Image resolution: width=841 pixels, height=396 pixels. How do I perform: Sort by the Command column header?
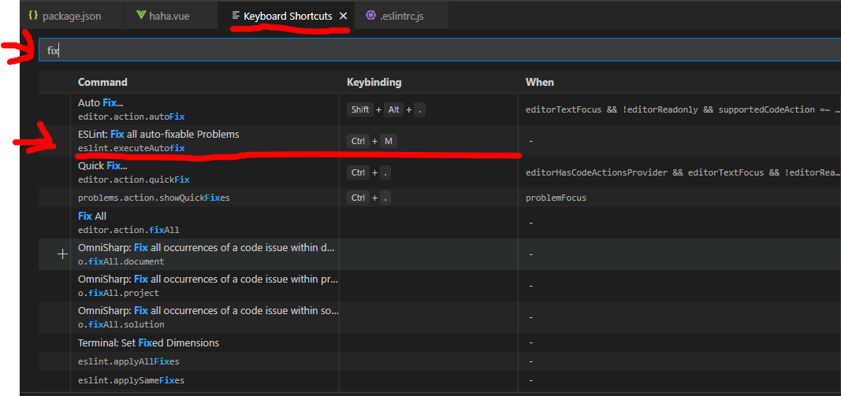102,82
